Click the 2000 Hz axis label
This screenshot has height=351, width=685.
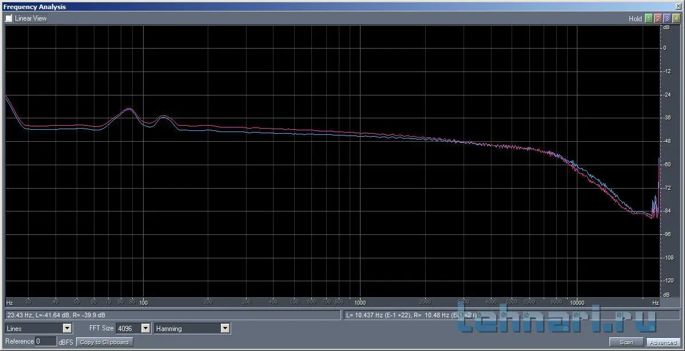point(425,302)
